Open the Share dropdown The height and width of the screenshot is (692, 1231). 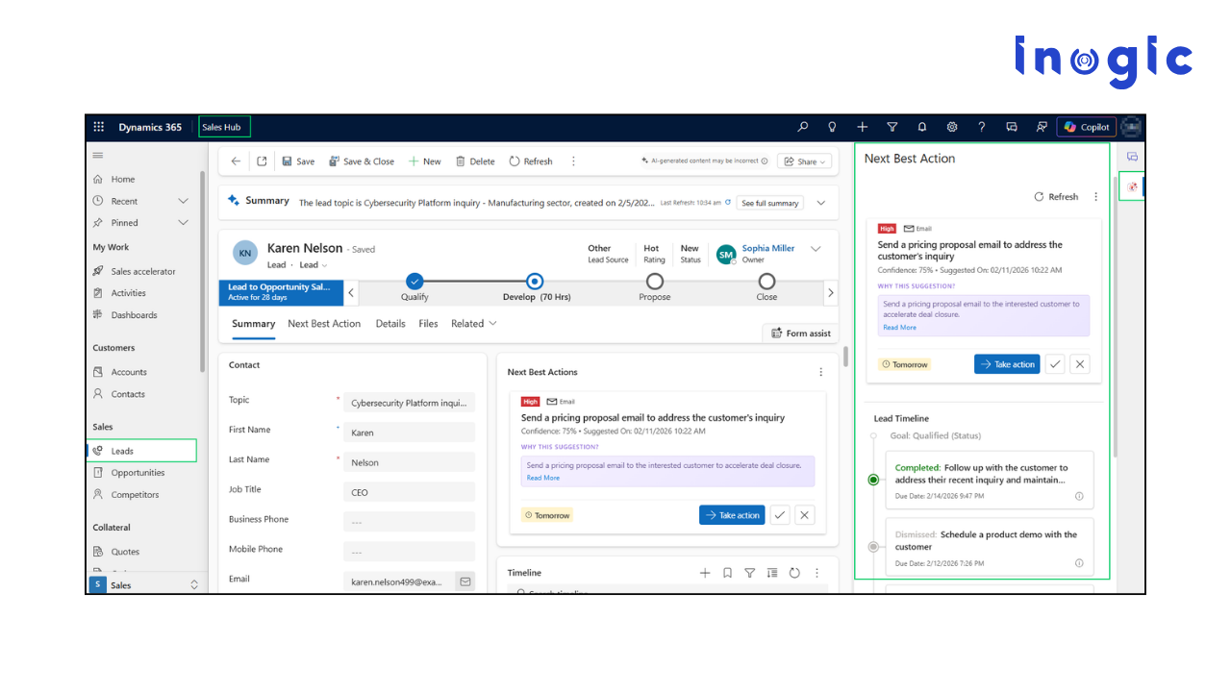click(x=803, y=161)
